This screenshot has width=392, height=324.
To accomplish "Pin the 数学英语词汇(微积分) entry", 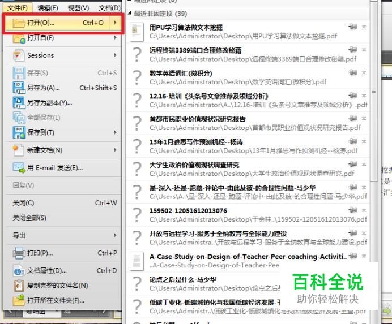I will 353,72.
